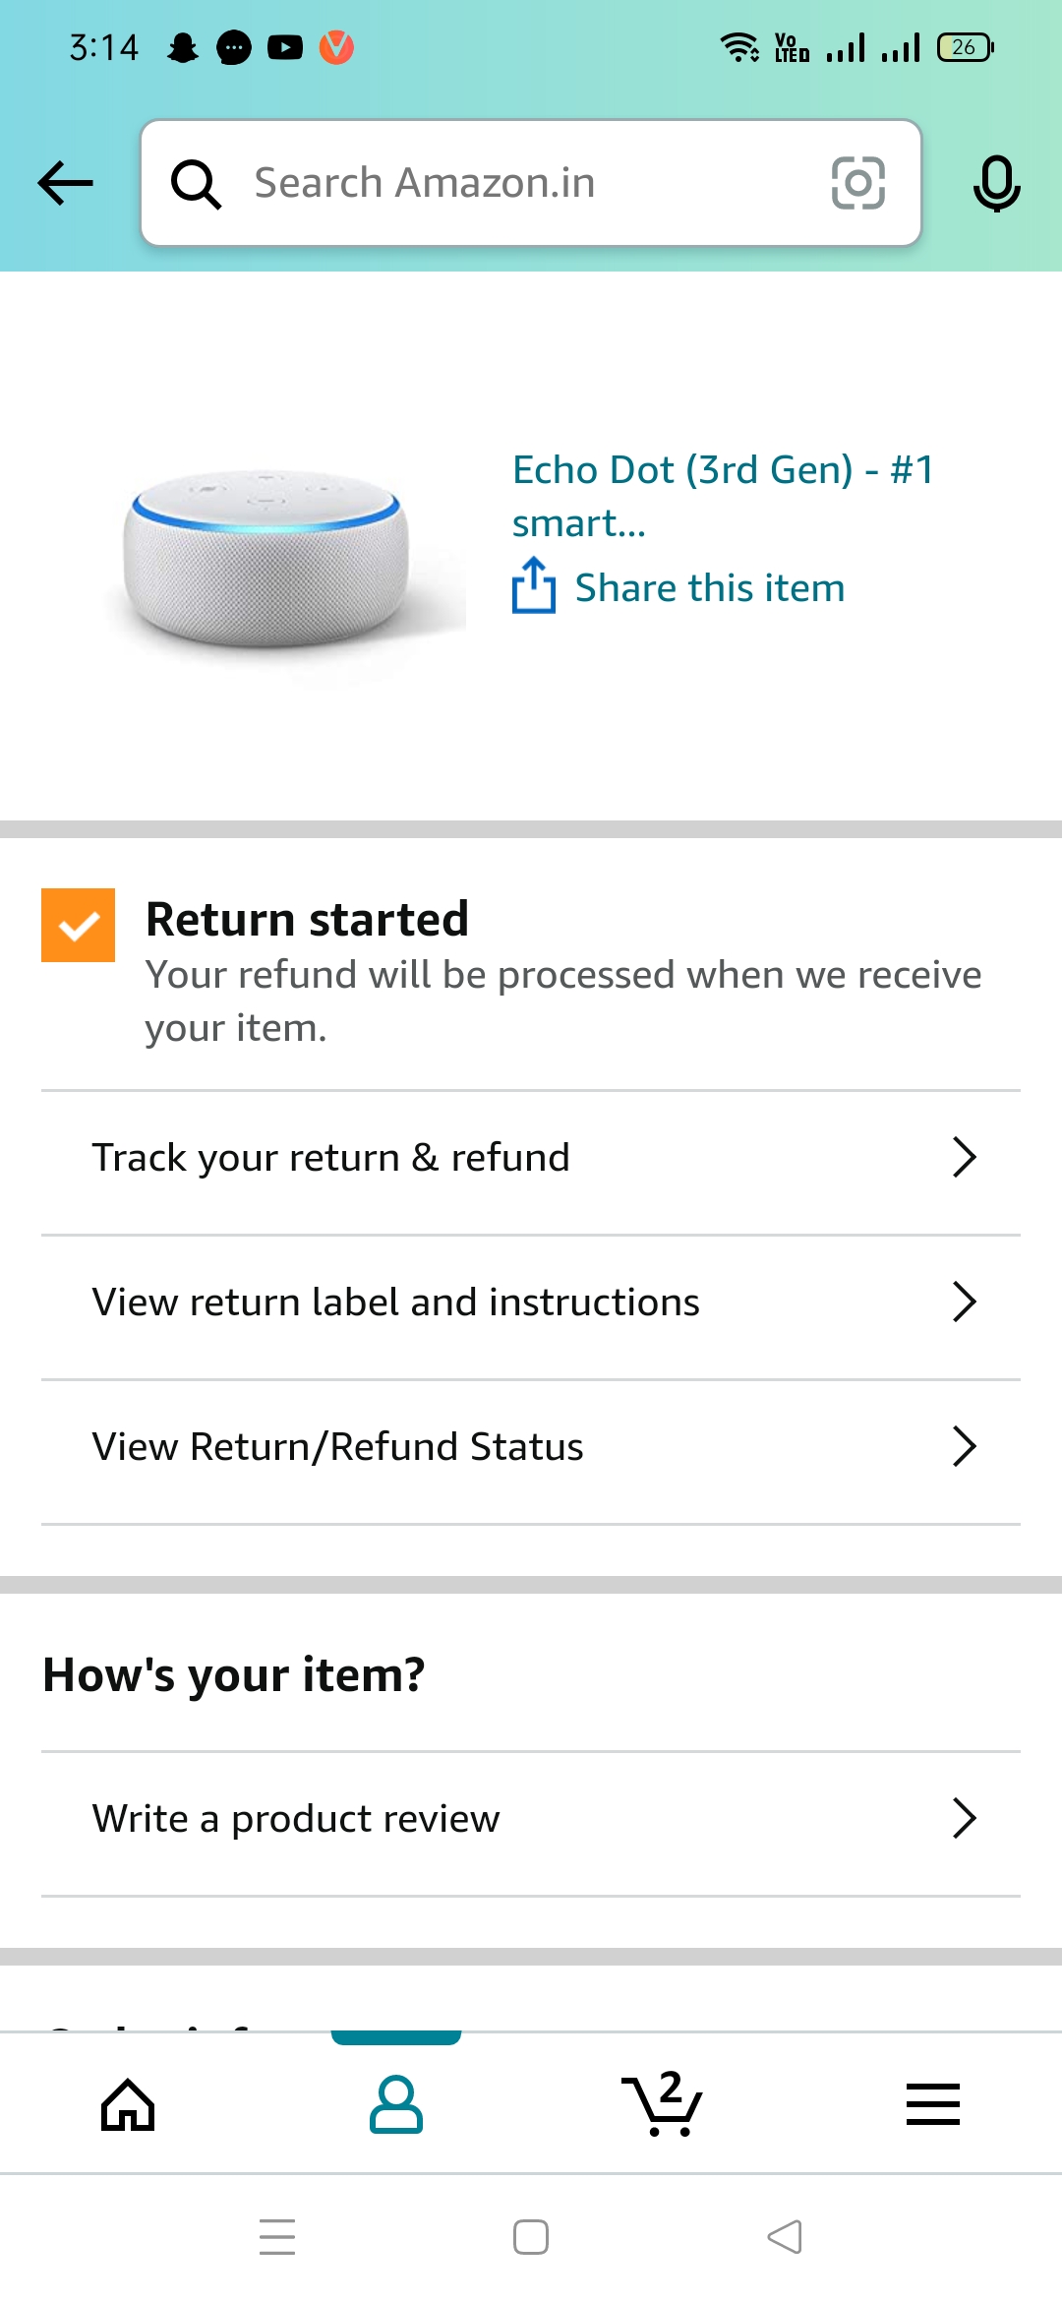This screenshot has width=1062, height=2302.
Task: Open the cart with 2 items
Action: point(664,2104)
